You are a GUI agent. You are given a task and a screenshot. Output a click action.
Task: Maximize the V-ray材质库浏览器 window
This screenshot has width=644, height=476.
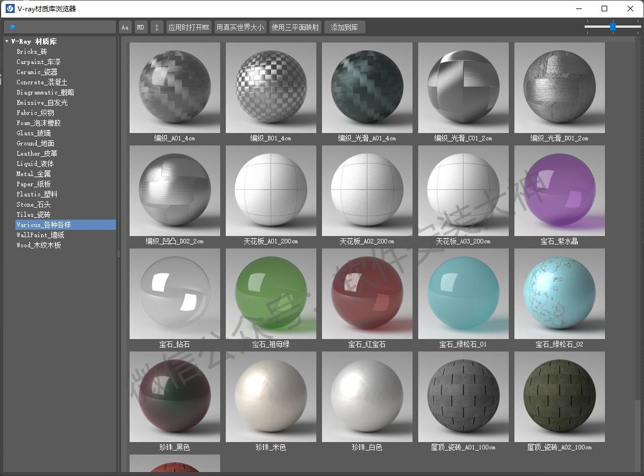pos(604,8)
